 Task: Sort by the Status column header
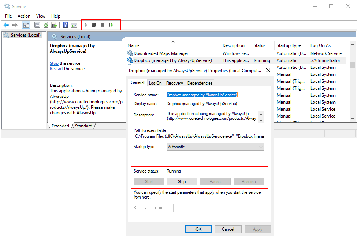[262, 45]
